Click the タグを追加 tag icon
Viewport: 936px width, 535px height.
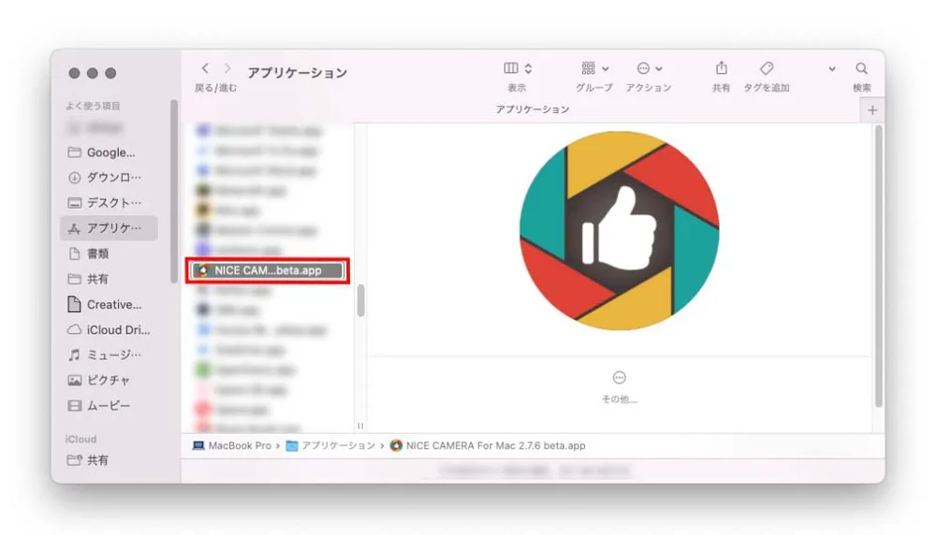pyautogui.click(x=767, y=68)
